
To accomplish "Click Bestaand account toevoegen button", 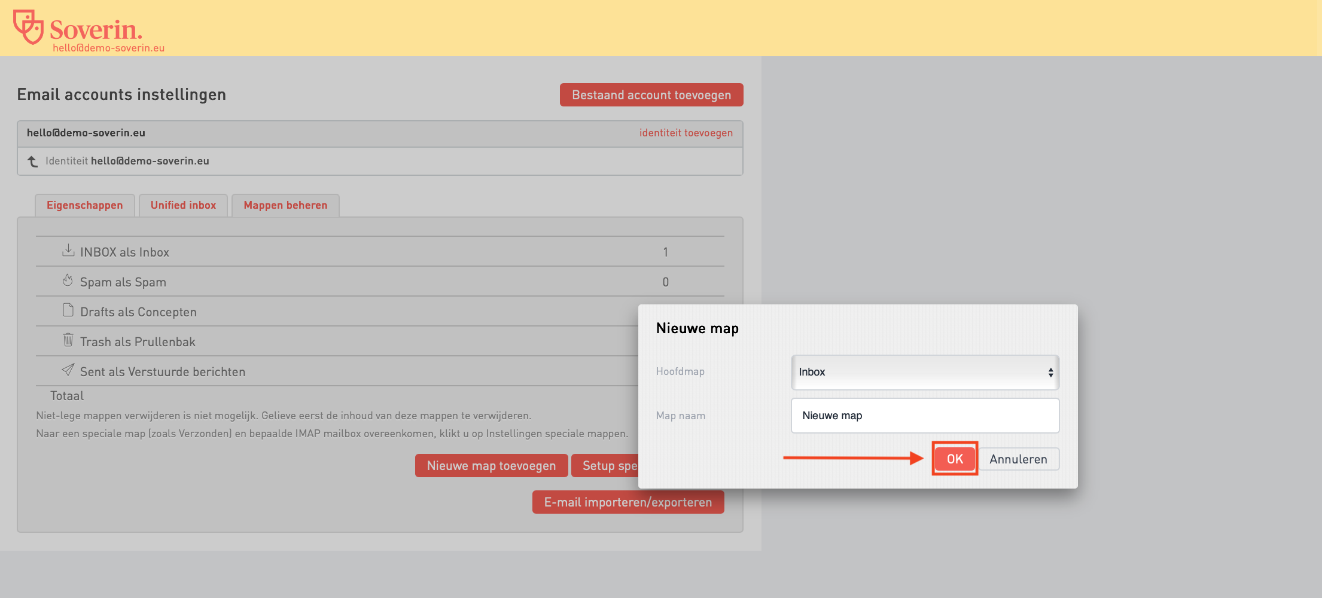I will tap(651, 95).
